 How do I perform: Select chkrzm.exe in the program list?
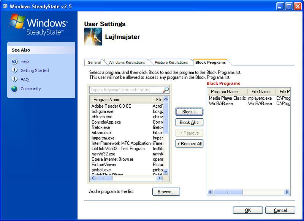[127, 117]
